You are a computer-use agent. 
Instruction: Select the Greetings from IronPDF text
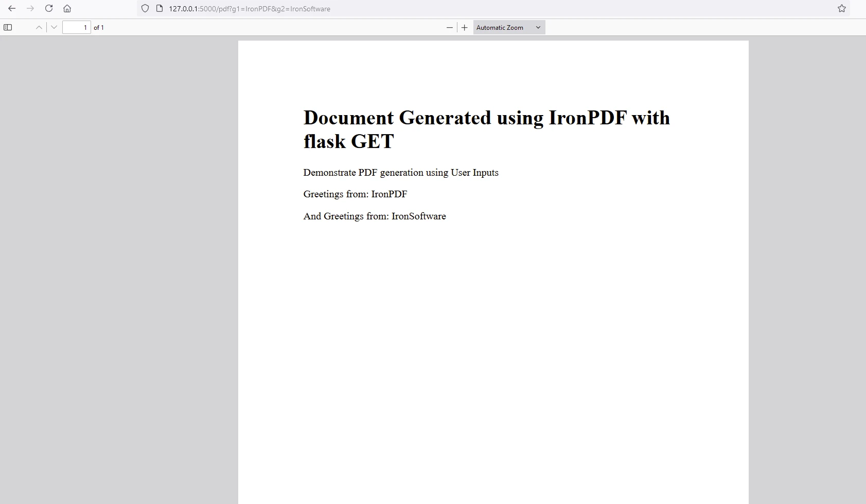(355, 194)
